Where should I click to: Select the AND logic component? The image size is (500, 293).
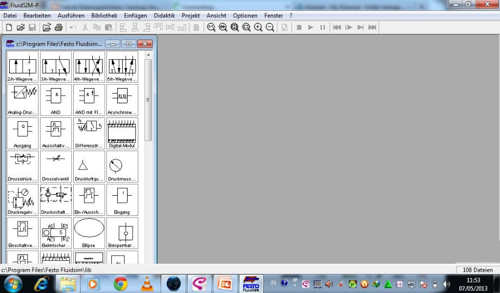(x=56, y=100)
